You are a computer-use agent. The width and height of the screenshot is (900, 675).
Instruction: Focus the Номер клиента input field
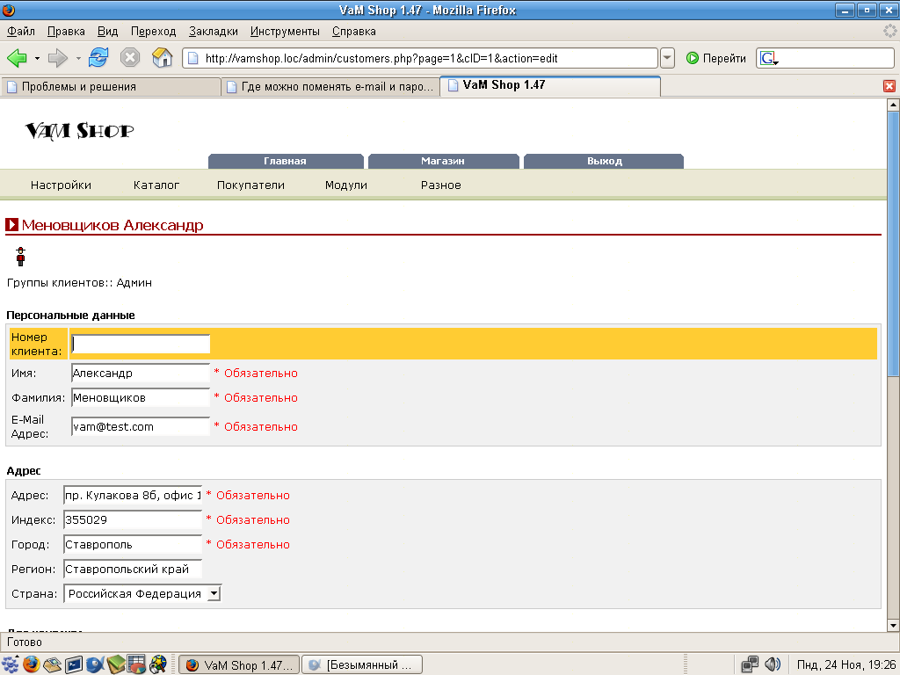pos(141,344)
